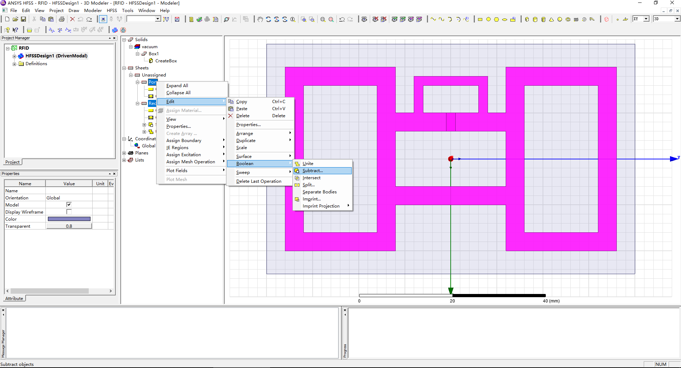Screen dimensions: 681x368
Task: Enable the Display Wireframe checkbox
Action: click(x=69, y=212)
